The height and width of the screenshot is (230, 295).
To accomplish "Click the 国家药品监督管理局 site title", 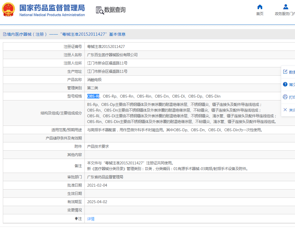I will tap(52, 8).
